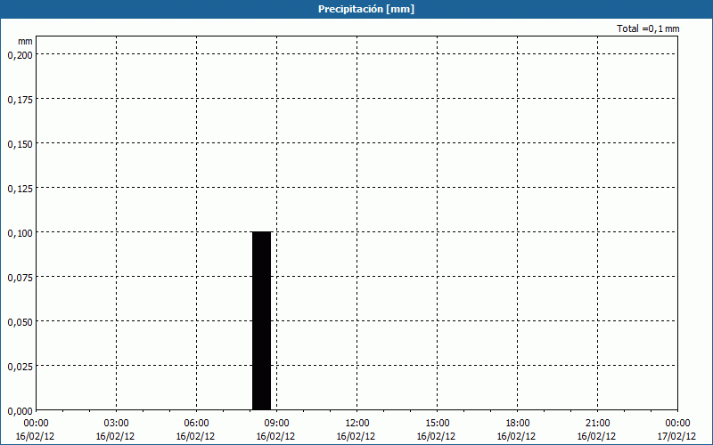Click the 21:00 time axis label
713x445 pixels.
[597, 423]
